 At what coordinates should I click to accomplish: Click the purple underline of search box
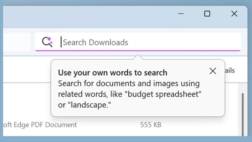[138, 50]
